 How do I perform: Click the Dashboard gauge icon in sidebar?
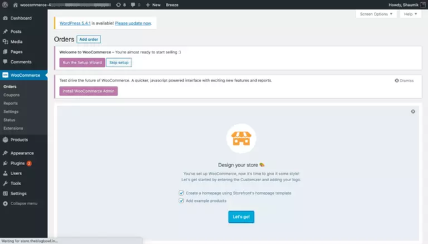pos(5,18)
